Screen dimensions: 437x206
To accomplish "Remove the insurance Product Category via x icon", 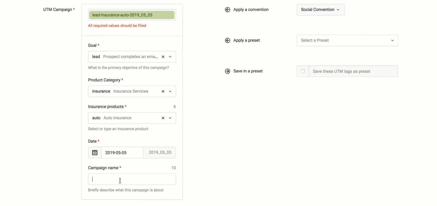I will [x=163, y=91].
